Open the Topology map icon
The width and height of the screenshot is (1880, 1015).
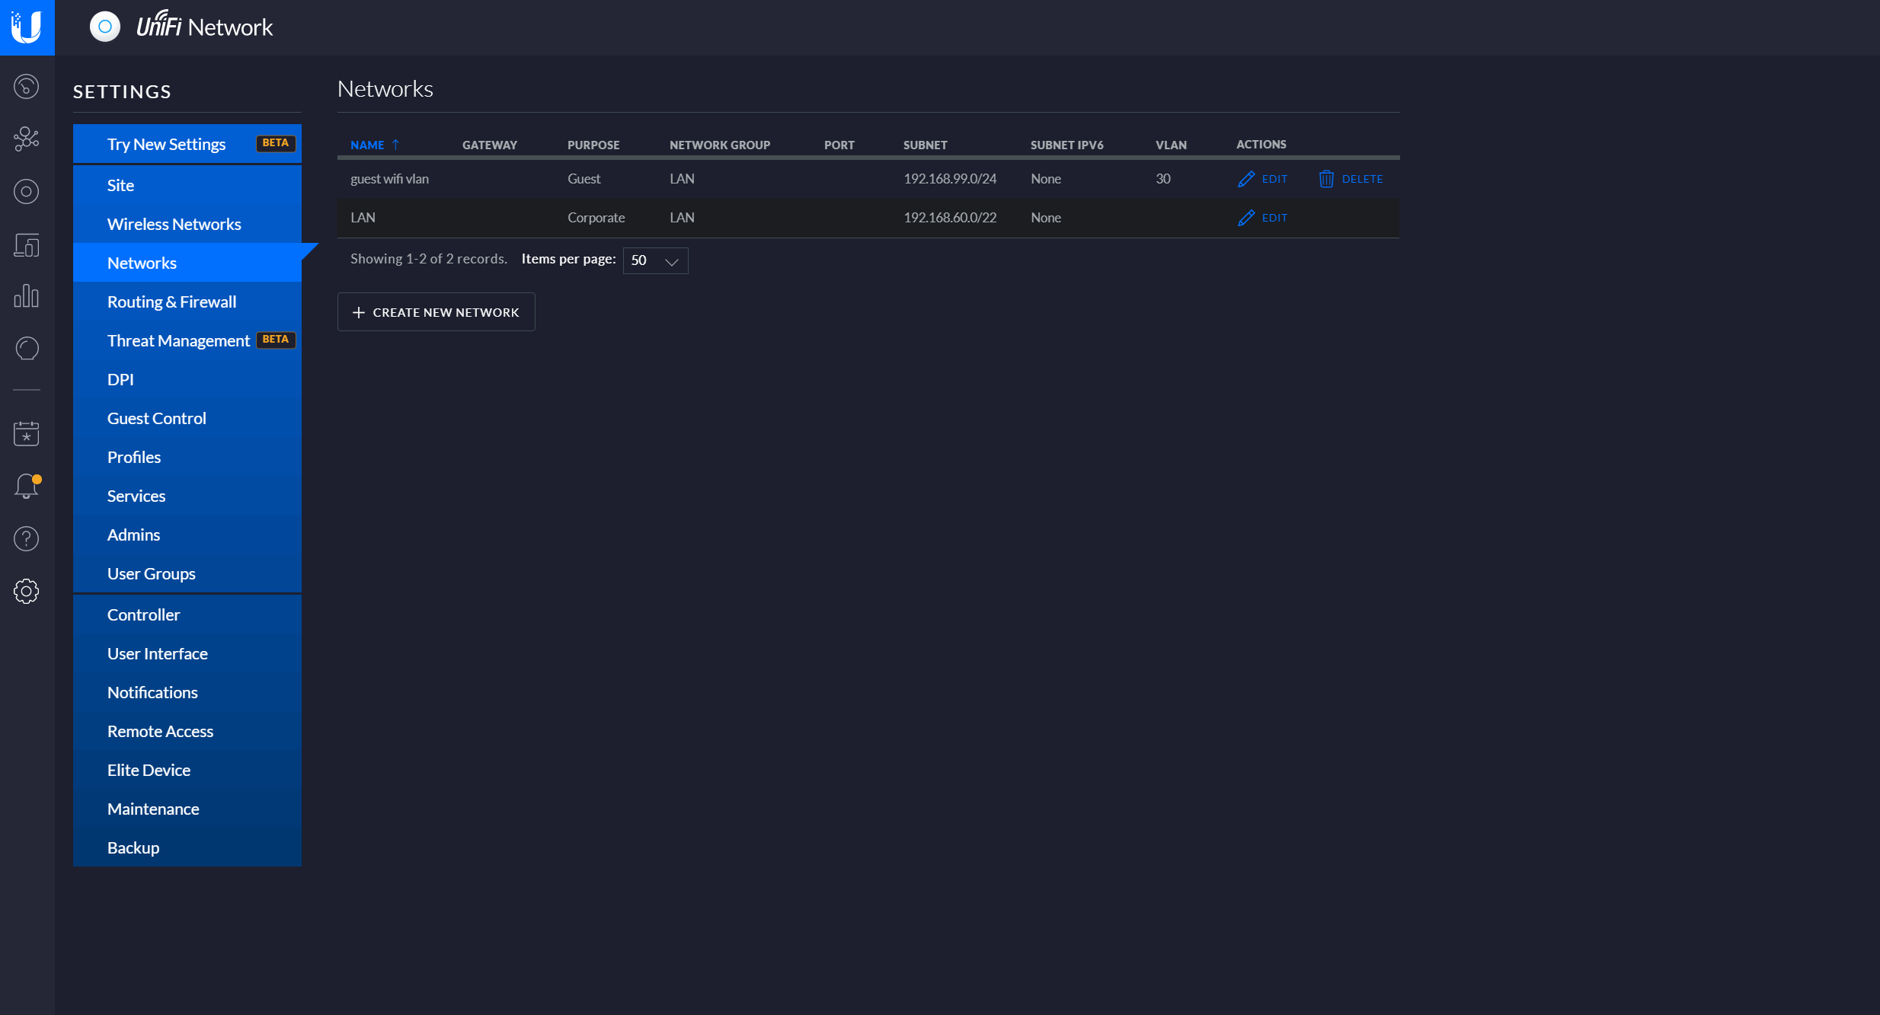tap(27, 139)
